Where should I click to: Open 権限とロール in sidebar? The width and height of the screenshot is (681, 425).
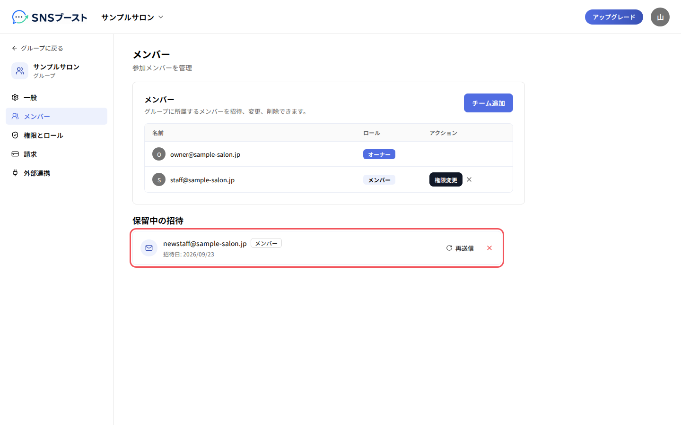56,135
